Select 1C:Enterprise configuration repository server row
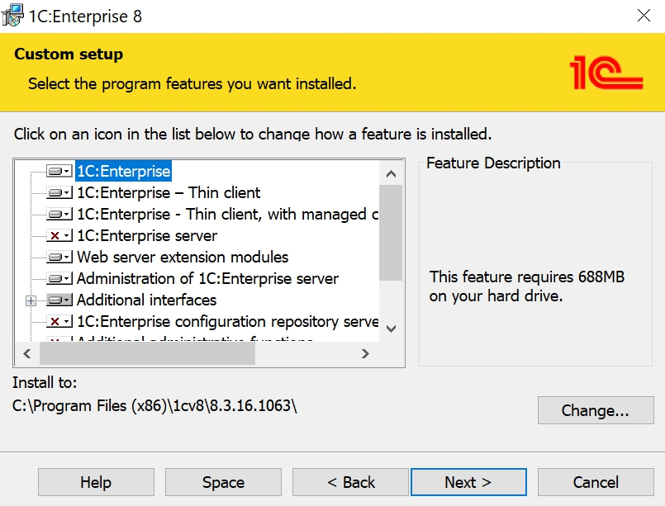 (x=228, y=322)
